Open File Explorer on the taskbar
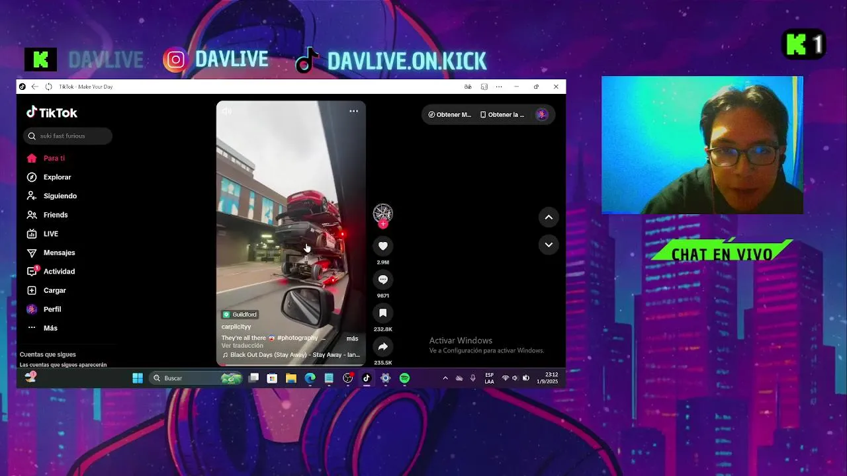This screenshot has width=847, height=476. pyautogui.click(x=291, y=378)
